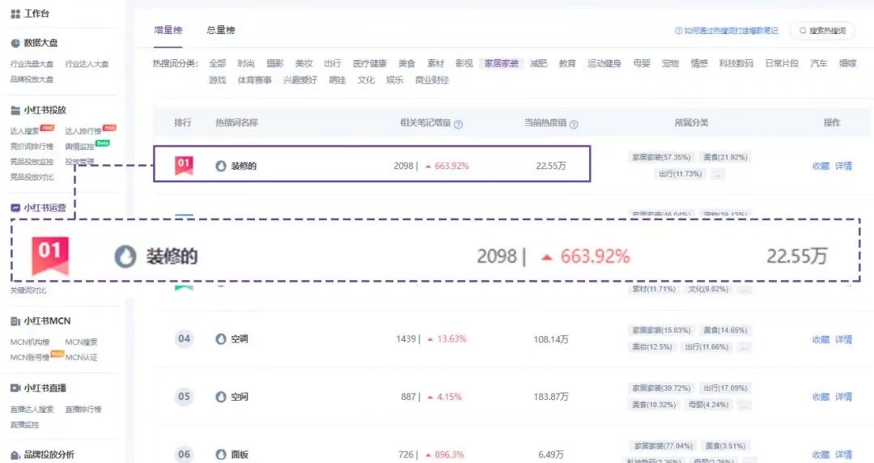
Task: Click 详情 in the 空间 row
Action: coord(843,397)
